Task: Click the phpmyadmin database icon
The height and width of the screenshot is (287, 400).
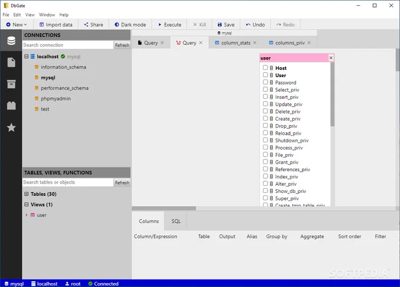Action: tap(36, 98)
